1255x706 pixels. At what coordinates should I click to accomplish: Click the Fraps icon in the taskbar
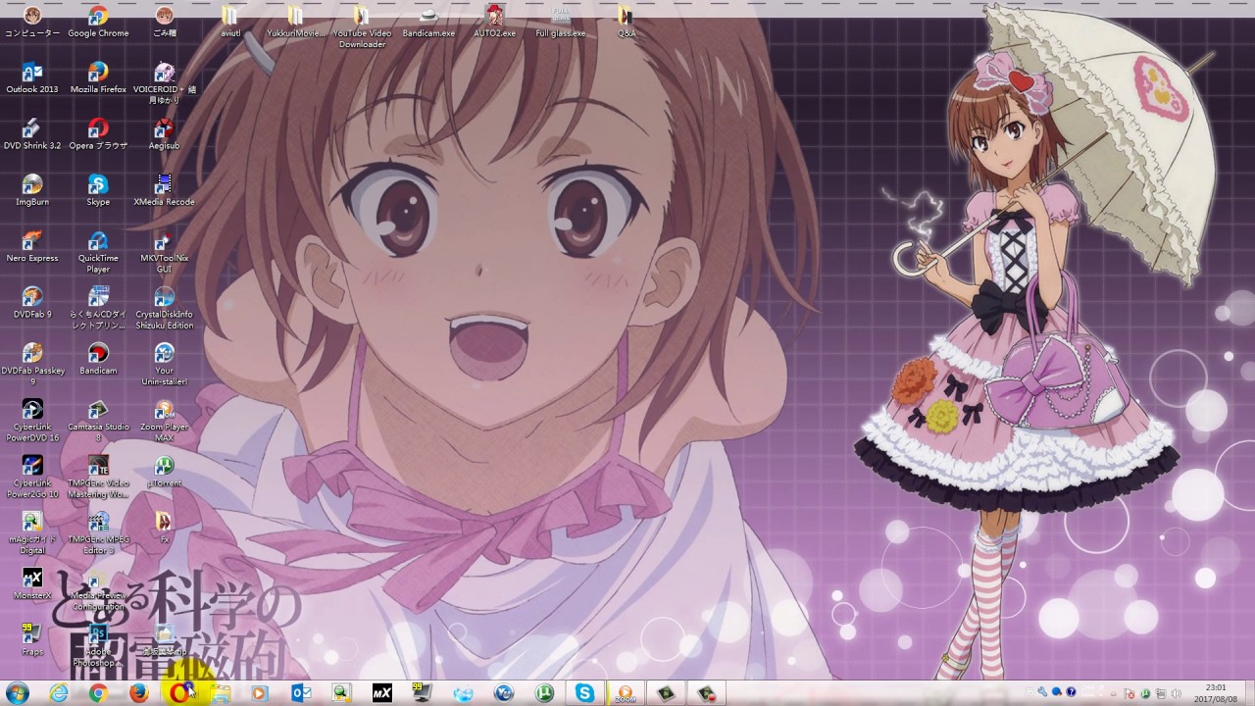423,693
